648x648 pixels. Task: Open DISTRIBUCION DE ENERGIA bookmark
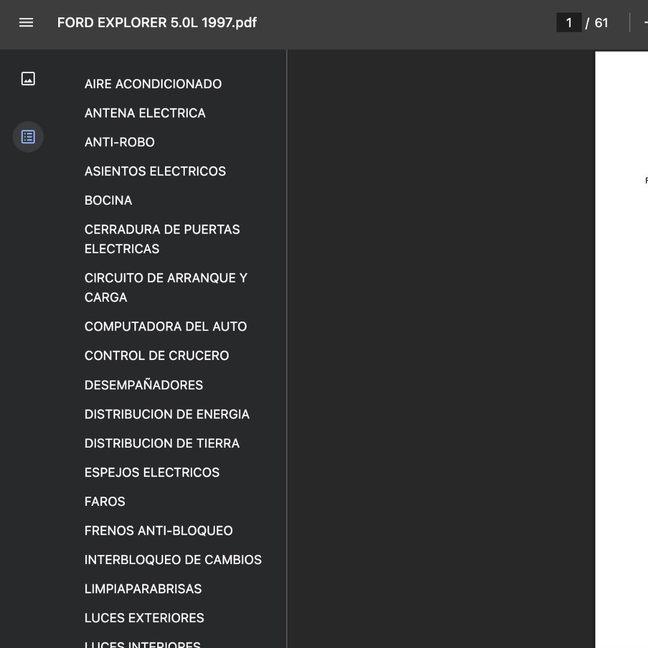click(x=167, y=414)
